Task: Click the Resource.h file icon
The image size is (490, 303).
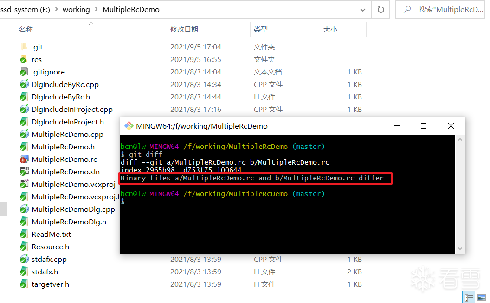Action: 24,247
